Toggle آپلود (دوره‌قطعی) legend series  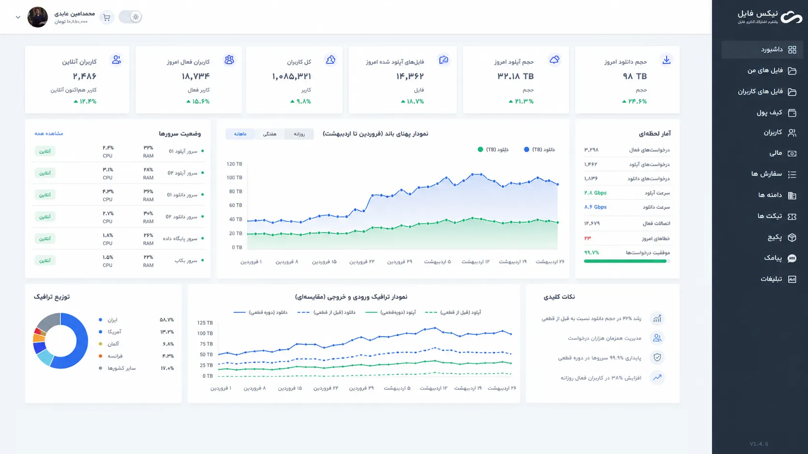point(390,313)
